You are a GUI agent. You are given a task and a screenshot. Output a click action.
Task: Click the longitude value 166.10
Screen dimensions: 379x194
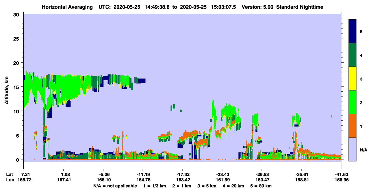pyautogui.click(x=103, y=180)
